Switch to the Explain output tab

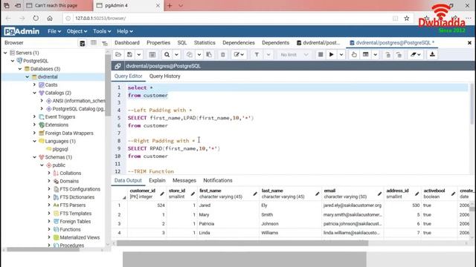pyautogui.click(x=157, y=180)
